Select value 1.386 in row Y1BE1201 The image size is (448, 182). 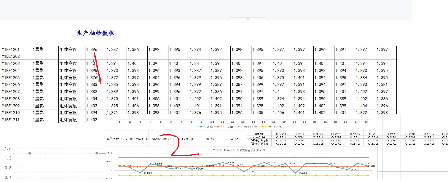[133, 50]
